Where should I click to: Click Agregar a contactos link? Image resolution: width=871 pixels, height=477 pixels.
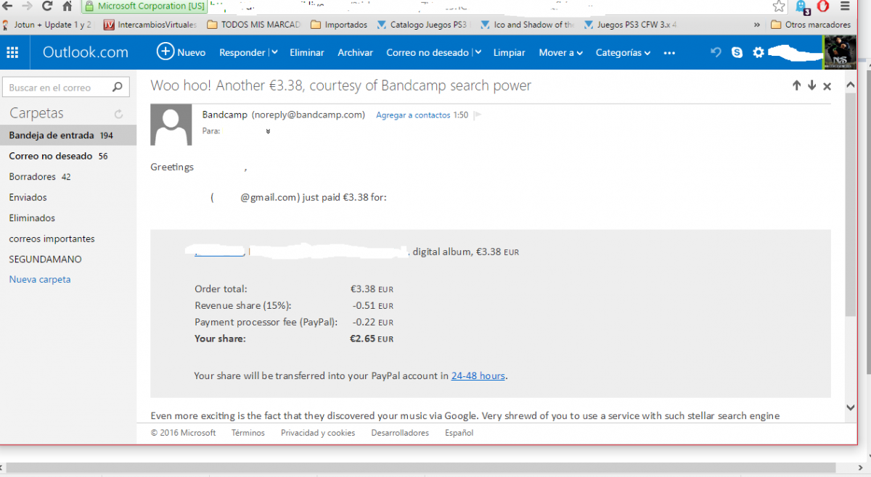413,115
